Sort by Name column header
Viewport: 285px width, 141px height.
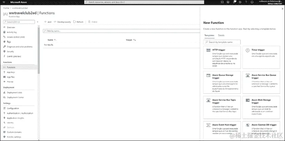tap(52, 40)
